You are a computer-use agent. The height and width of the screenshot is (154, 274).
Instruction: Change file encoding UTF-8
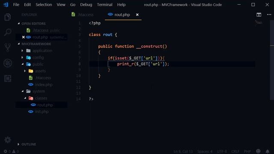222,151
